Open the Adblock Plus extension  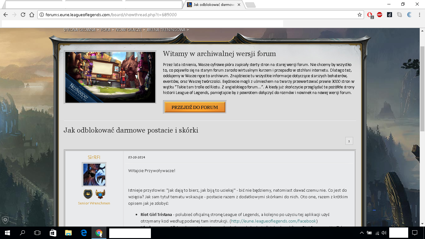pos(380,15)
